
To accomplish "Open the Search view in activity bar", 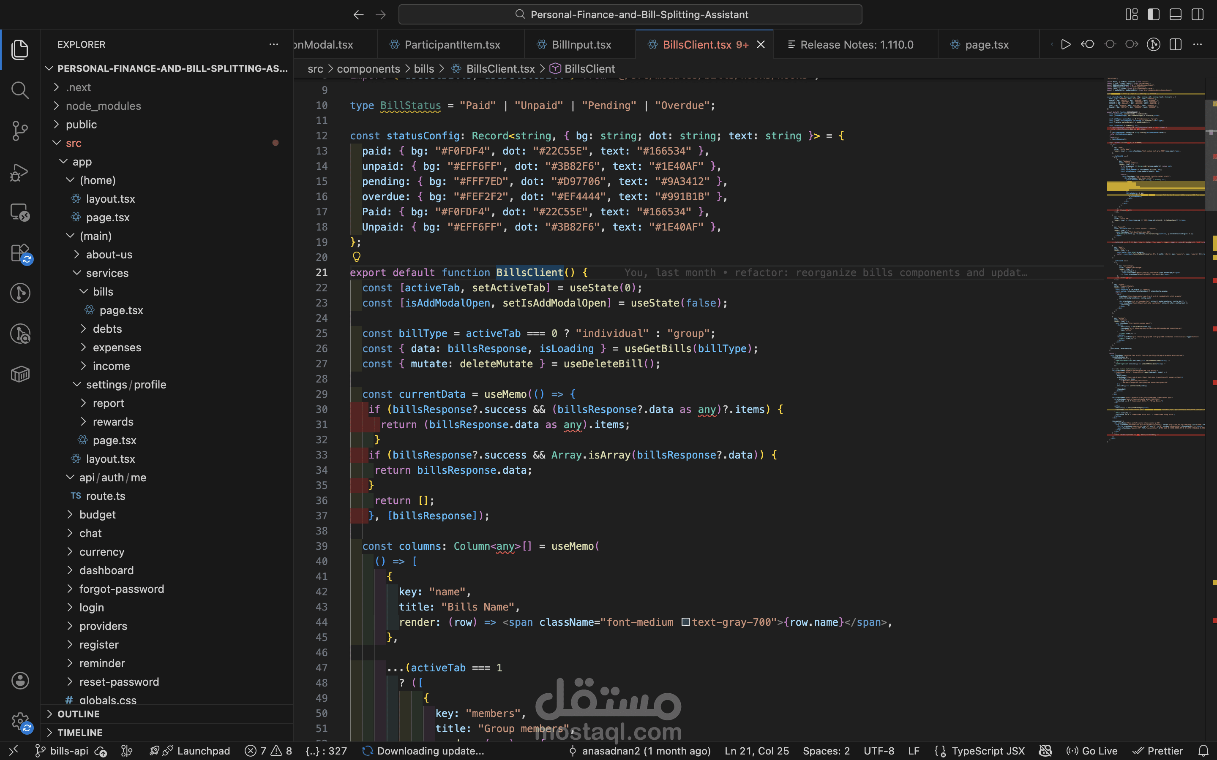I will click(19, 90).
